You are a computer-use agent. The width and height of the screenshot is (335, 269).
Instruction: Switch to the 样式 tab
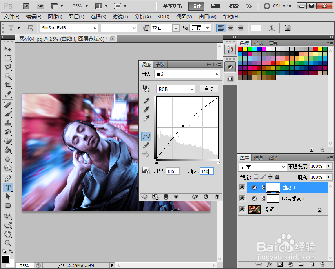tap(258, 43)
